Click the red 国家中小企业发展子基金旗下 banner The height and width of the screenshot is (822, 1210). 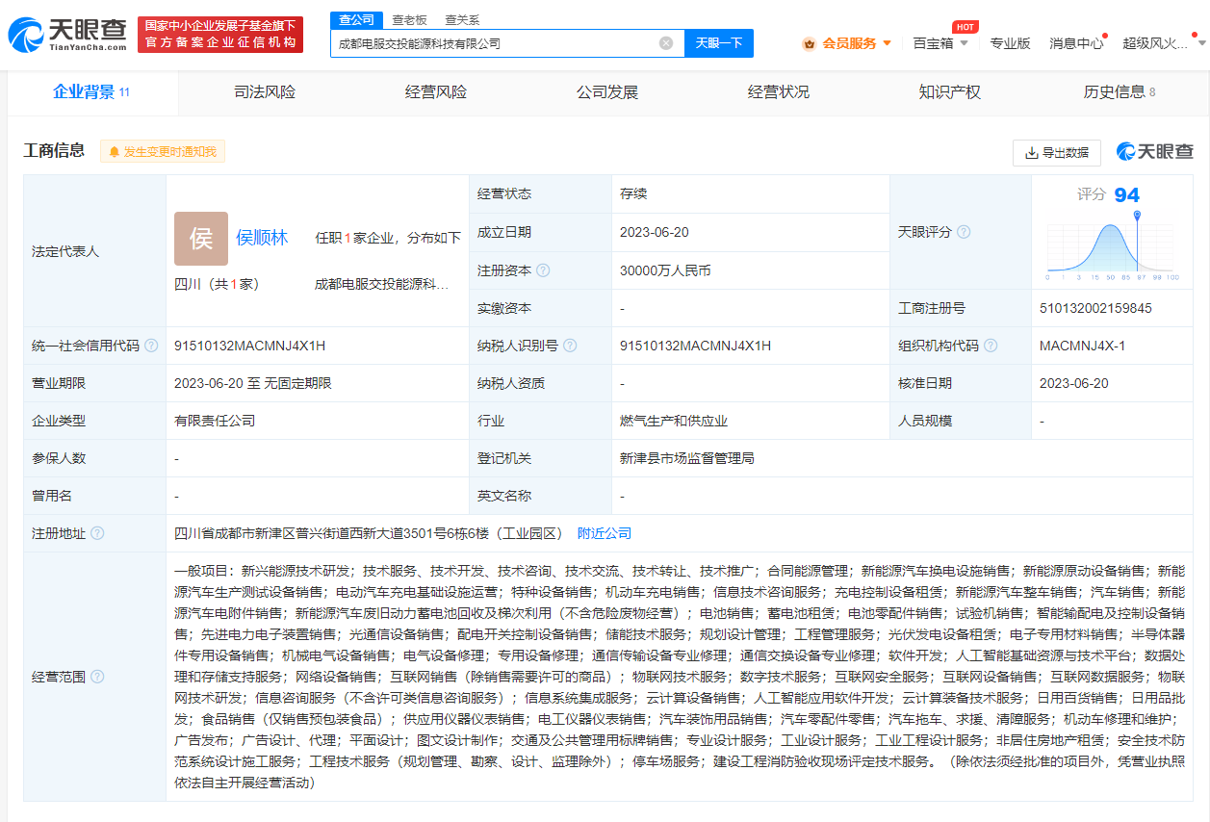point(220,35)
